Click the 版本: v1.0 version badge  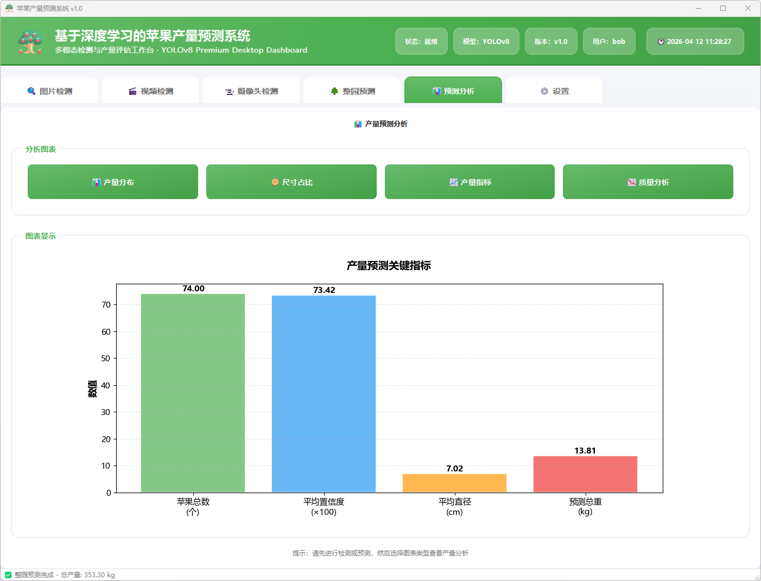point(551,42)
